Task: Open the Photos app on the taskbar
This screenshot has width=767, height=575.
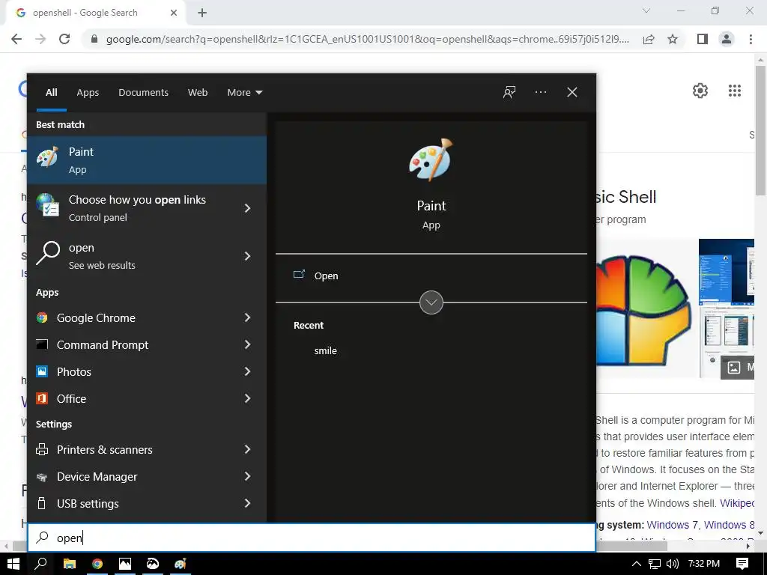Action: (125, 564)
